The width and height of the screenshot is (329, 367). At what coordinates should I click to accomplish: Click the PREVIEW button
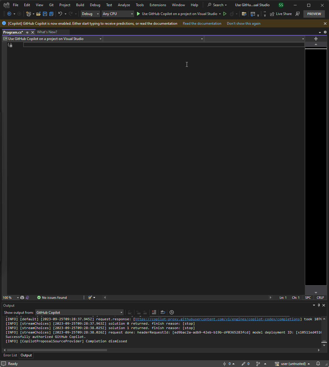coord(314,14)
